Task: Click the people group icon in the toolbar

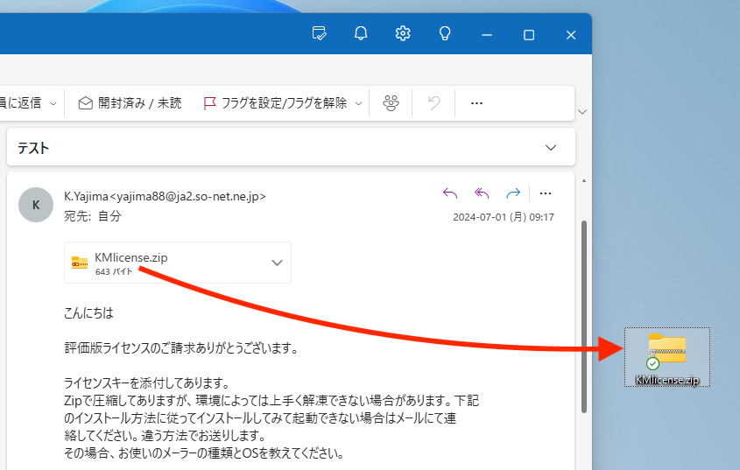Action: coord(391,103)
